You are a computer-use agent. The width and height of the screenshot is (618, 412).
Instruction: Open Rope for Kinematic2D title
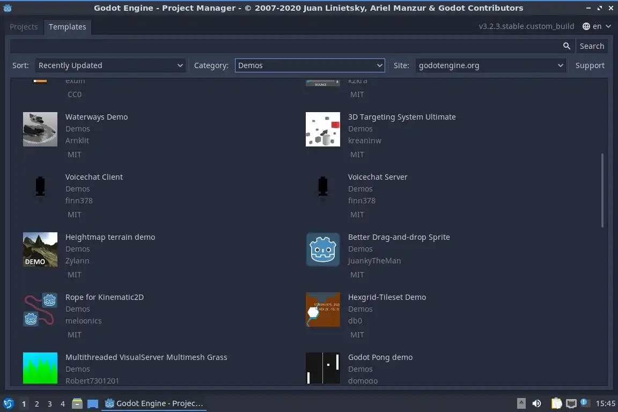point(105,297)
